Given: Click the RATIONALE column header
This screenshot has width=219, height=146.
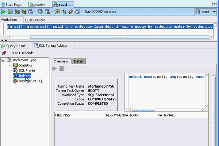Looking at the screenshot, I should click(183, 115).
